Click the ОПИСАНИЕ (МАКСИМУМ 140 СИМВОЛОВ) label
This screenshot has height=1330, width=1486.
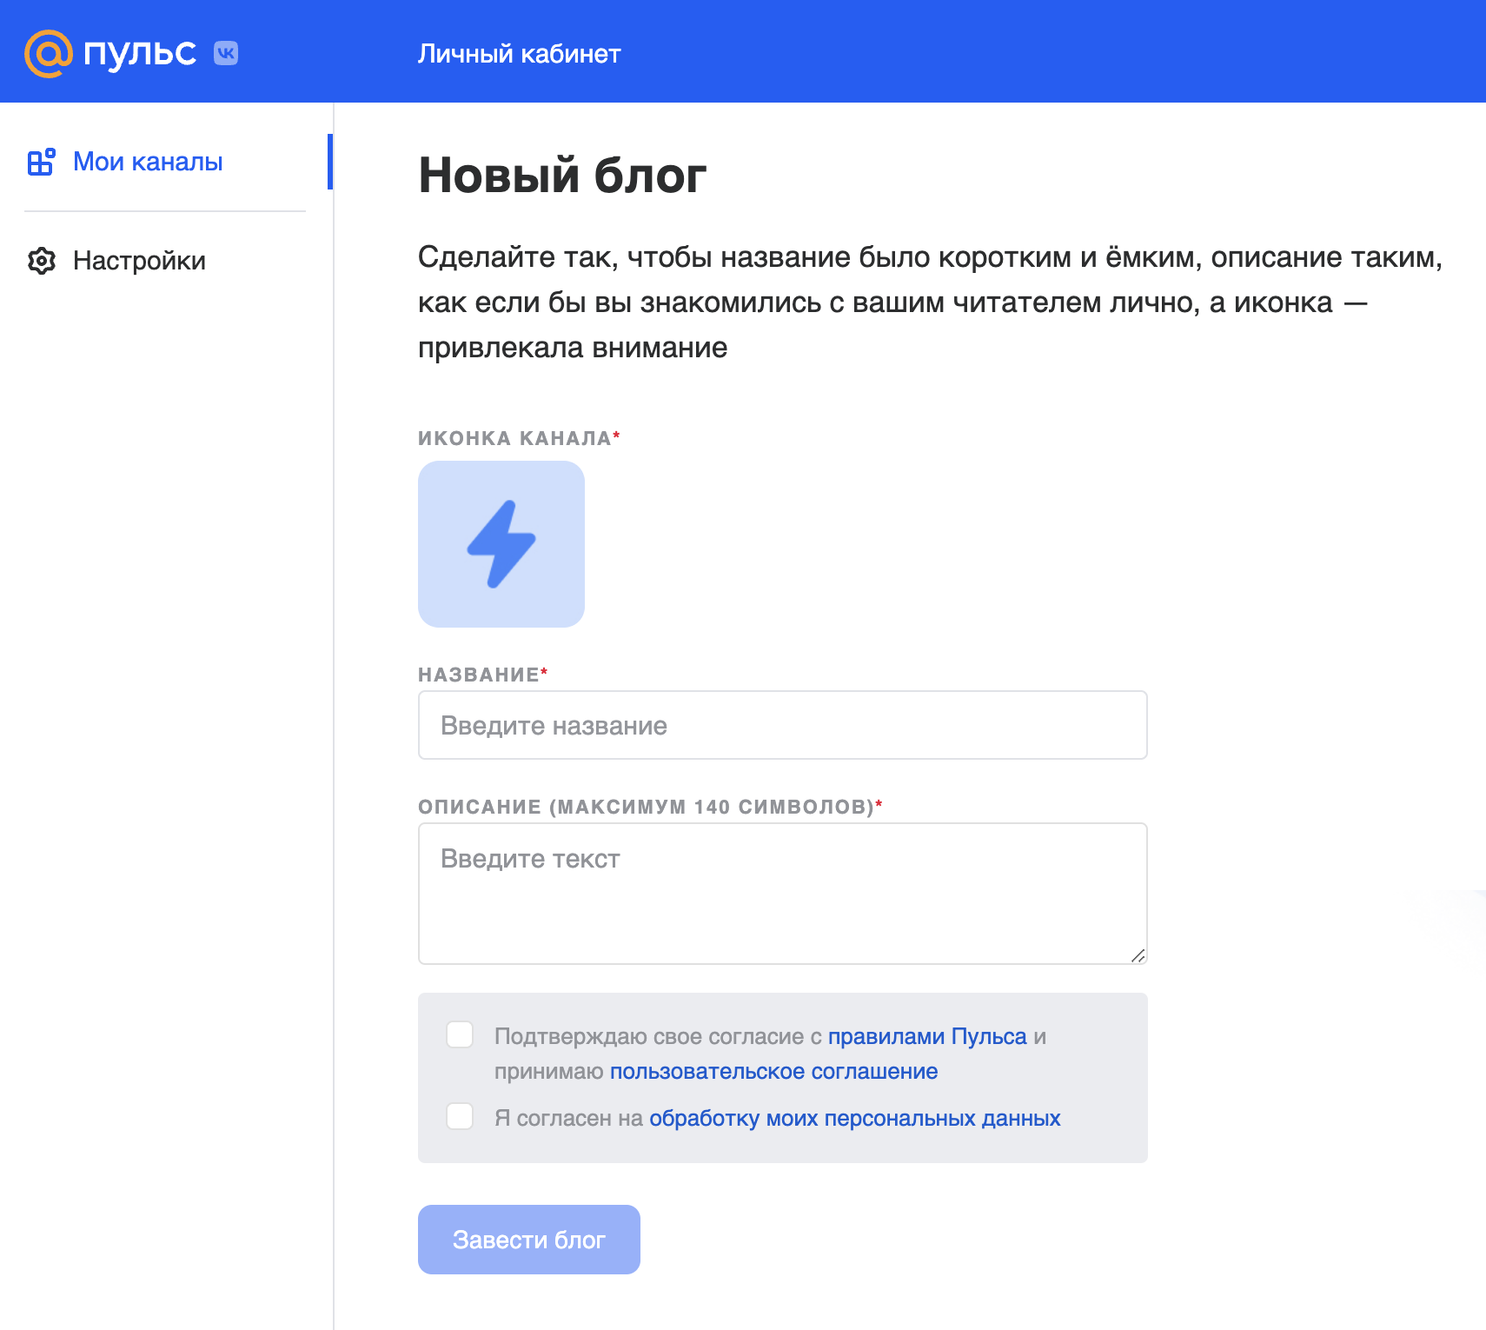650,807
